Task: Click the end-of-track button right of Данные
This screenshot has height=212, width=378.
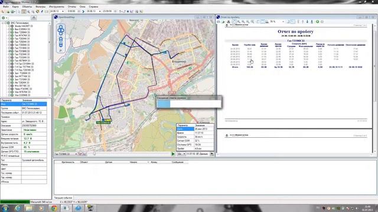Action: [x=211, y=154]
